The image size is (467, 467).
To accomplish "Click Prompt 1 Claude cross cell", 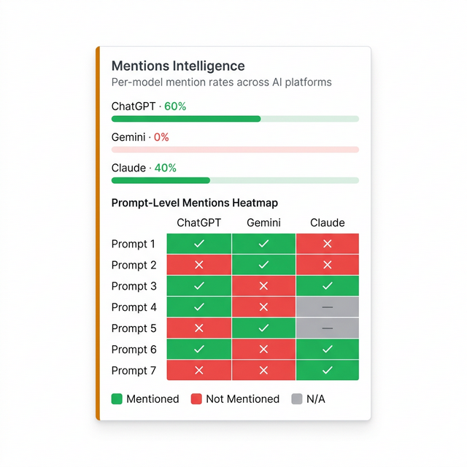I will coord(328,244).
